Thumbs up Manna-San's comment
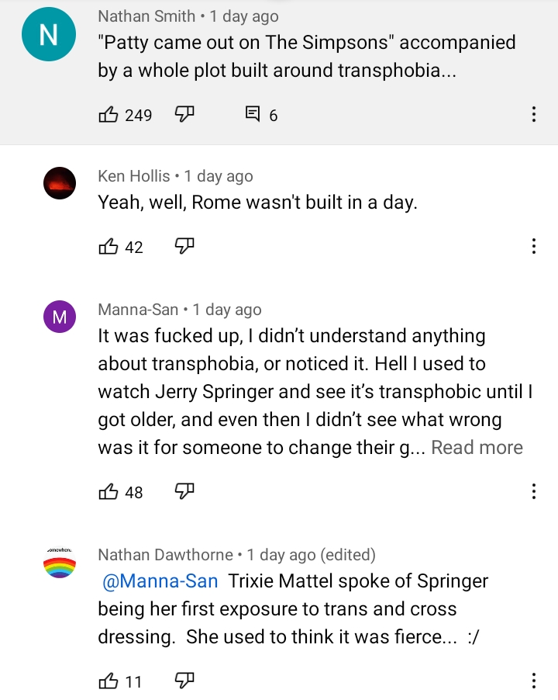Image resolution: width=558 pixels, height=700 pixels. (108, 492)
